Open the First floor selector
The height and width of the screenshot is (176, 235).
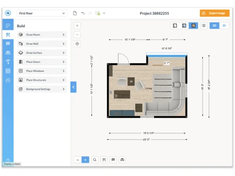pyautogui.click(x=42, y=13)
